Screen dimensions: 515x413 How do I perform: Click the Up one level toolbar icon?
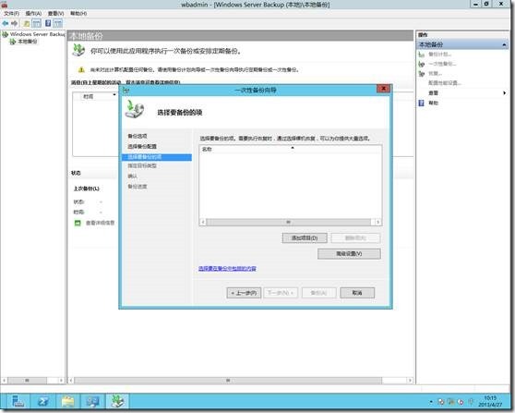pos(27,23)
